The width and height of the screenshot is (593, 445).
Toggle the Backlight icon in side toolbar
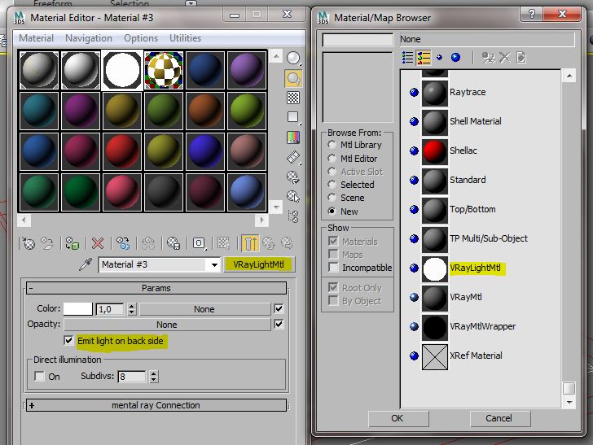[293, 78]
